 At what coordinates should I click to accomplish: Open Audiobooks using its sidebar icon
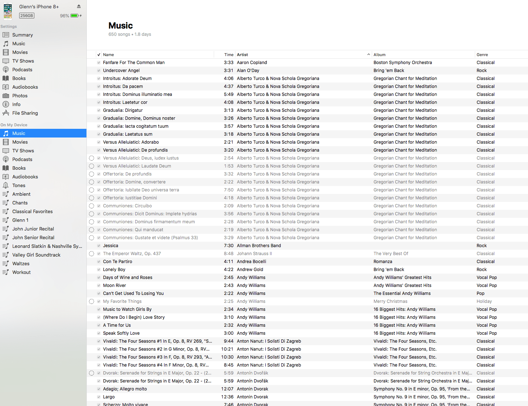coord(6,87)
